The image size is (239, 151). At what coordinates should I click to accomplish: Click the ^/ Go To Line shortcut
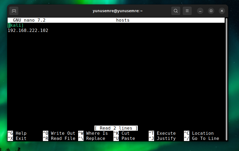tap(201, 138)
